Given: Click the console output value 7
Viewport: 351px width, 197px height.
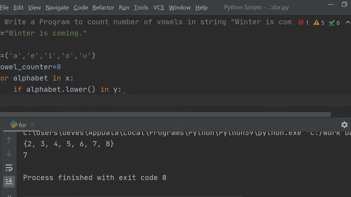Looking at the screenshot, I should [25, 155].
